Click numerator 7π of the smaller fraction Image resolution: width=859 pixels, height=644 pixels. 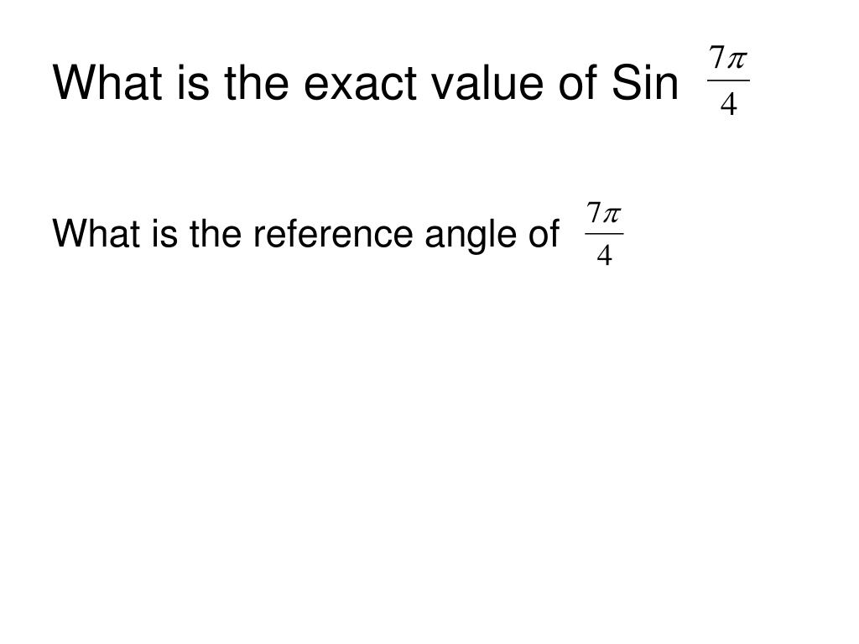click(604, 213)
